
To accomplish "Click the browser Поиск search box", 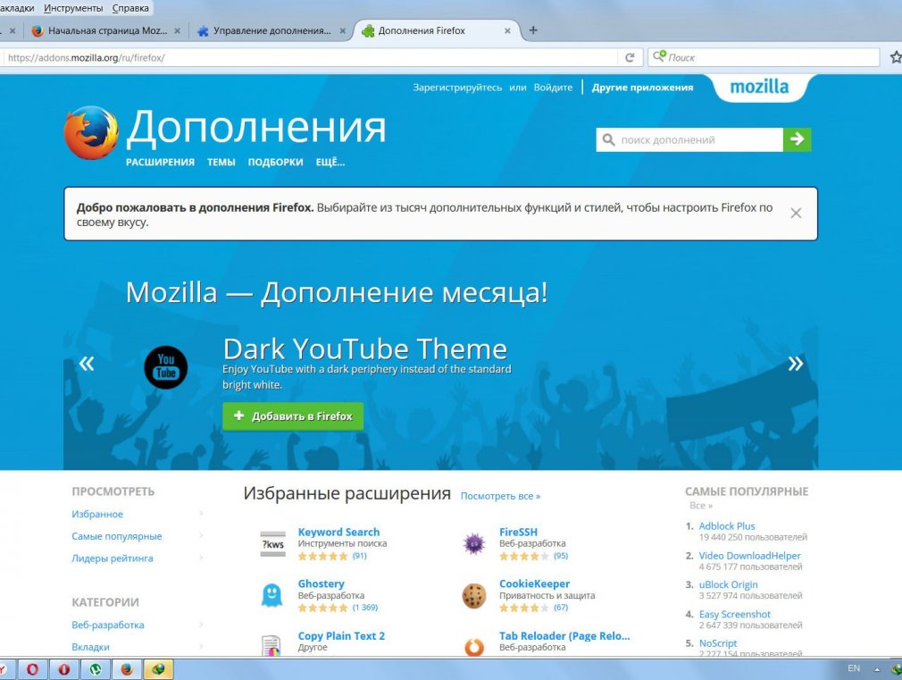I will coord(764,57).
